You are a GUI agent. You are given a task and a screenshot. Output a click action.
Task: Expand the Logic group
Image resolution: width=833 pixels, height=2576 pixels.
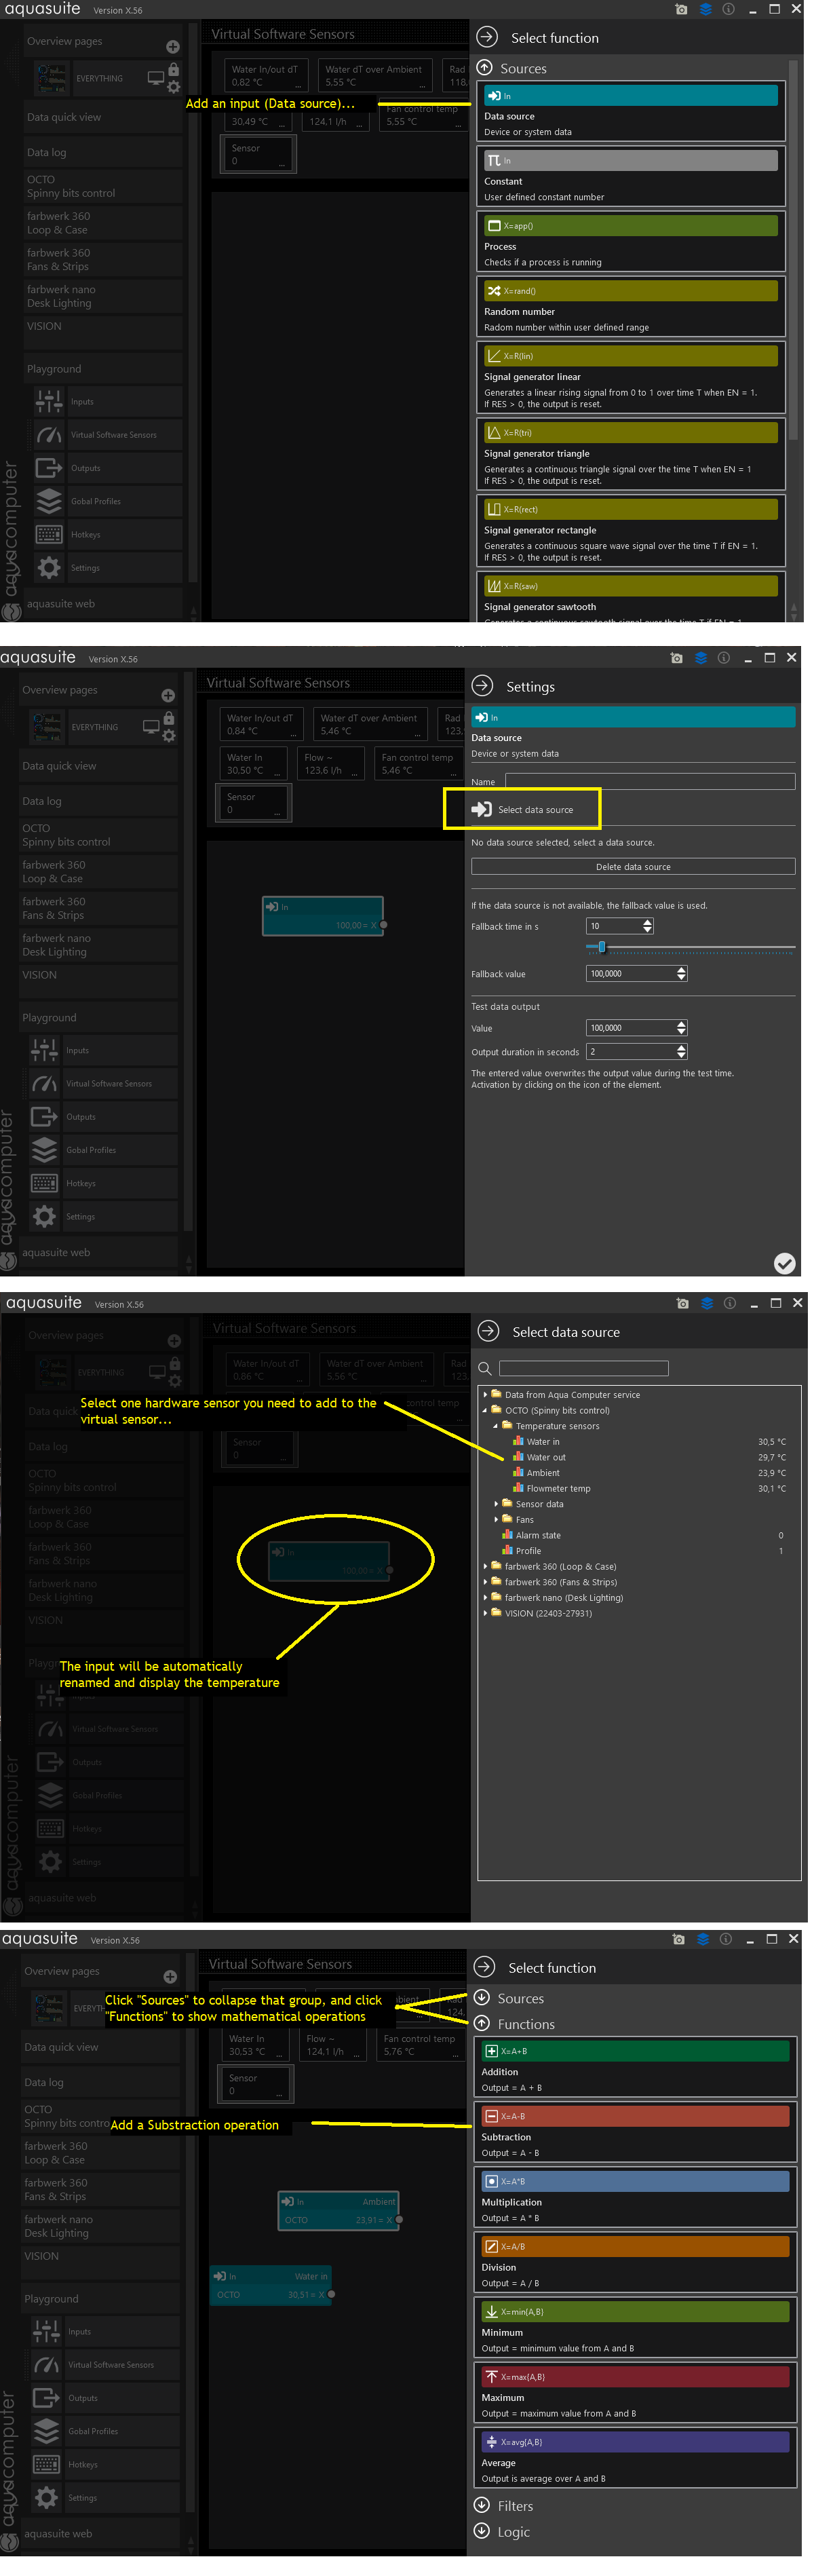pos(481,2531)
